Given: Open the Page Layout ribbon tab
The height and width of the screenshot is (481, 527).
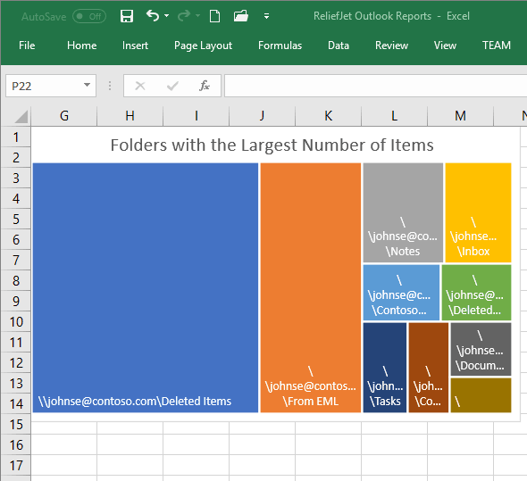Looking at the screenshot, I should (x=203, y=46).
